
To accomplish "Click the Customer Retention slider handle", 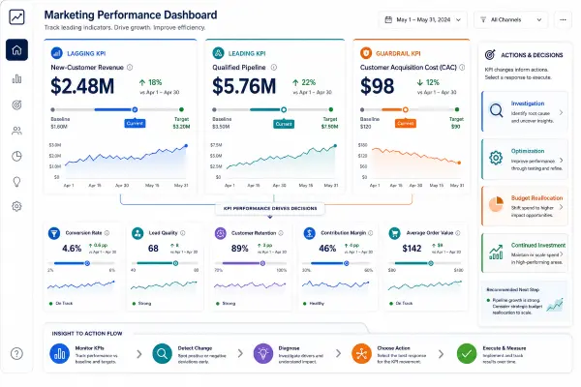I will tap(262, 263).
